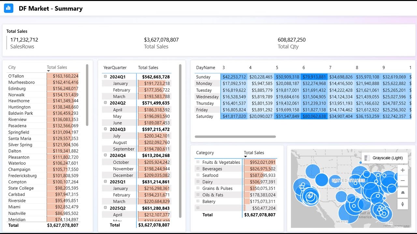
Task: Expand the Oils & Fats category
Action: click(x=198, y=195)
